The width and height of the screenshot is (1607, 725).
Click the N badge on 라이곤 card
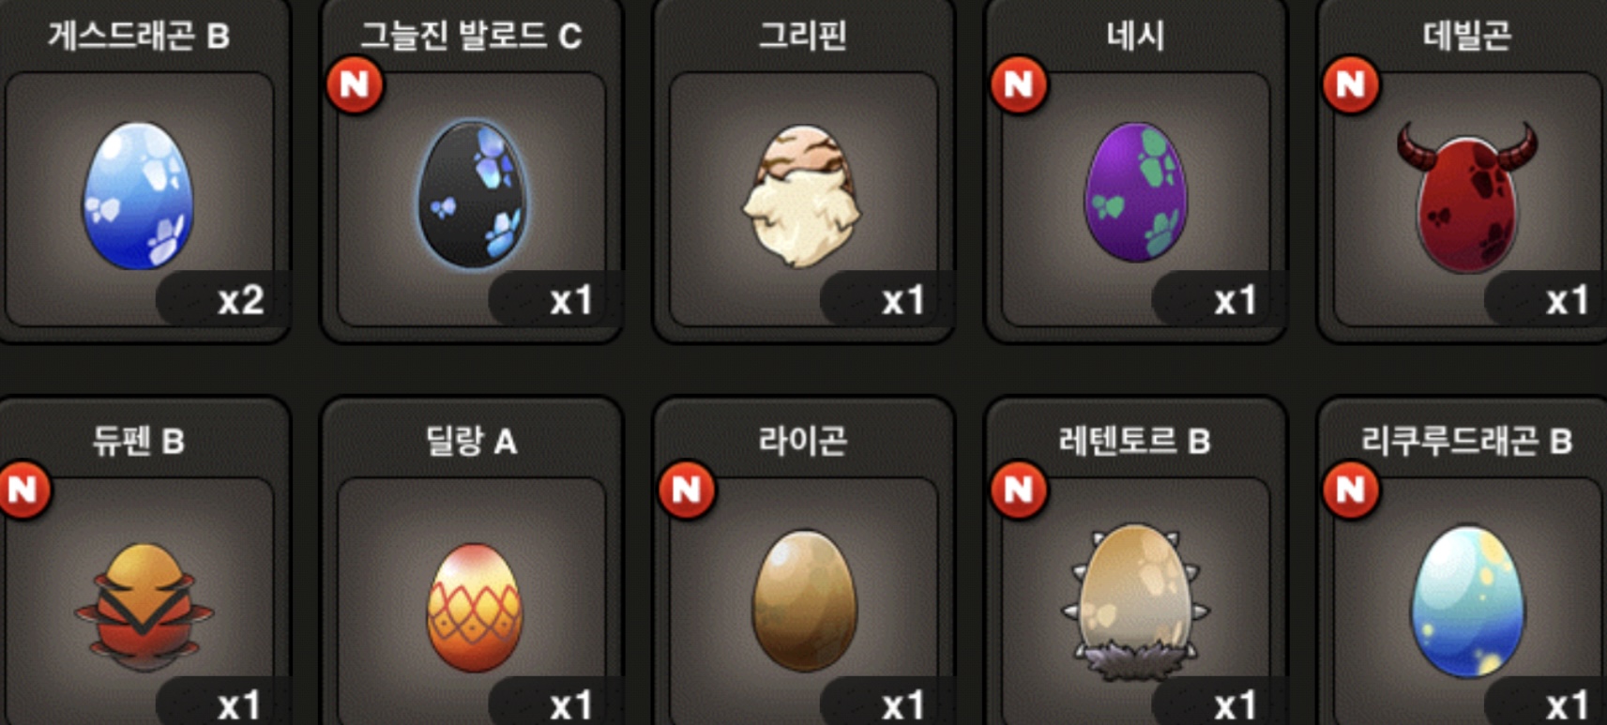point(687,489)
